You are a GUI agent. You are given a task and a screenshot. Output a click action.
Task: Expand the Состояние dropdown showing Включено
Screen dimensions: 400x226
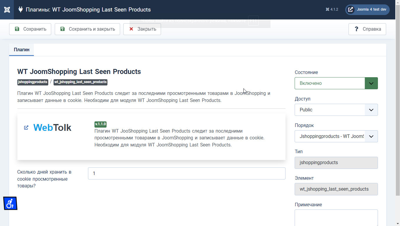coord(336,83)
